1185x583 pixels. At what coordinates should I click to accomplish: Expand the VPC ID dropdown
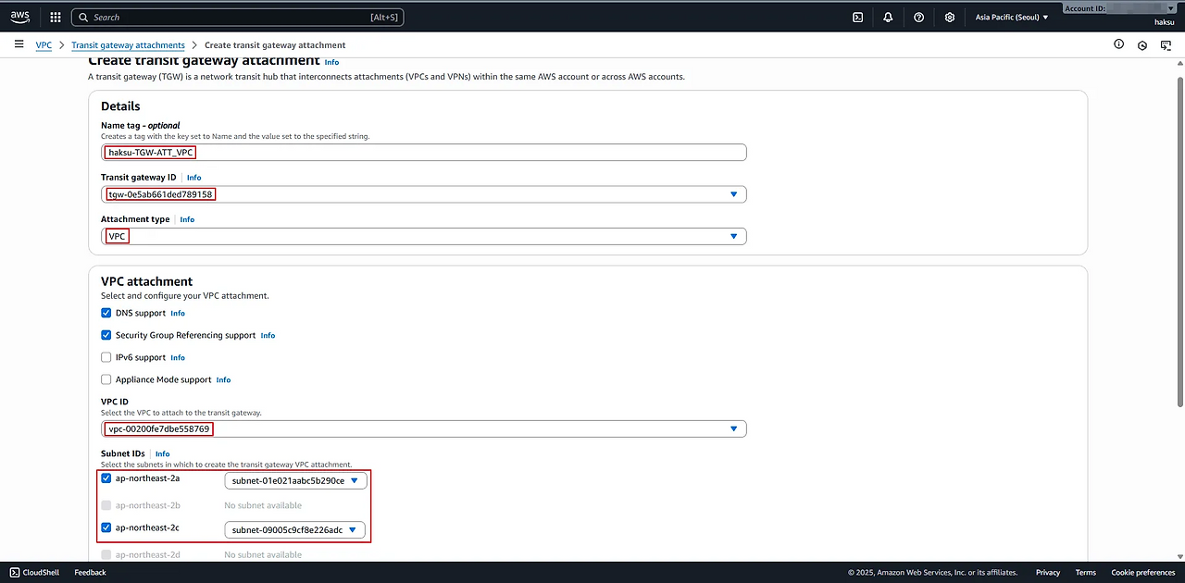click(x=733, y=428)
